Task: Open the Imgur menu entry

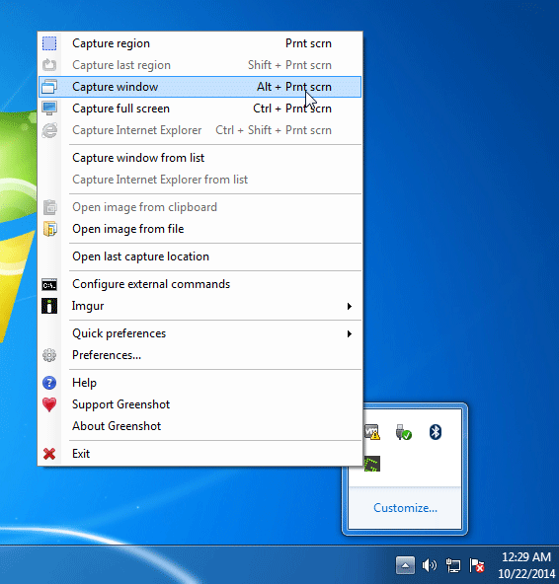Action: (x=200, y=306)
